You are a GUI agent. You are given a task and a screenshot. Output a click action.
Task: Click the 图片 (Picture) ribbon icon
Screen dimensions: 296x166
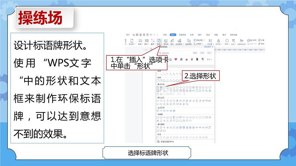(x=147, y=40)
